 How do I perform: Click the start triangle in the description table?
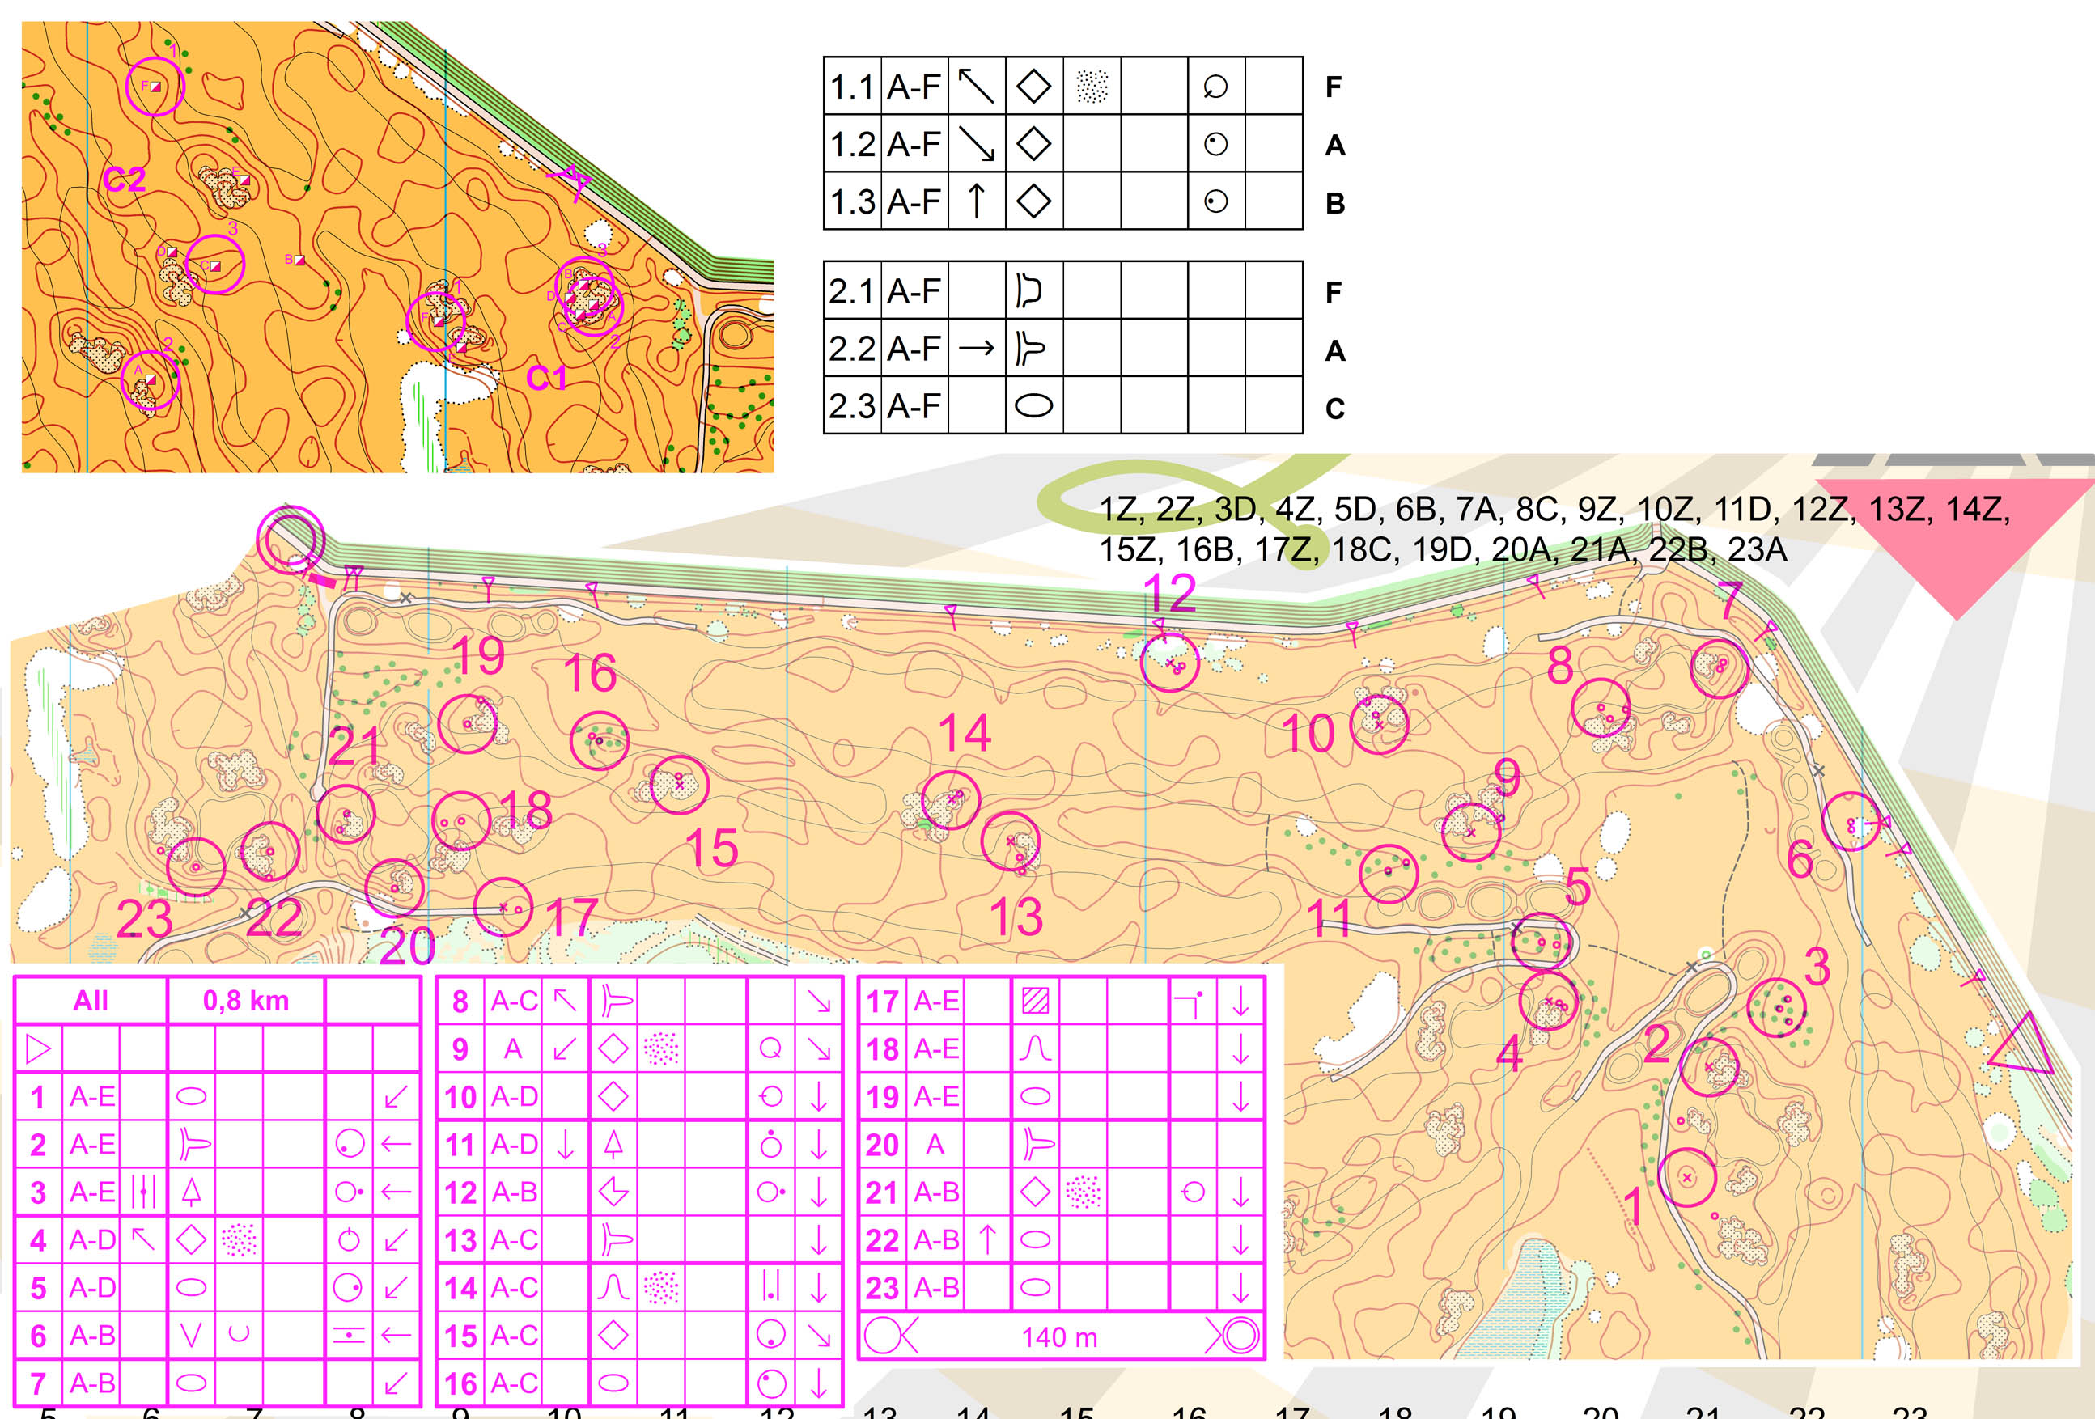pyautogui.click(x=38, y=1049)
